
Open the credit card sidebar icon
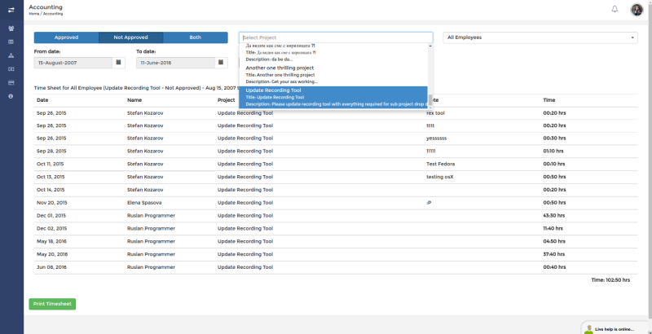(11, 82)
